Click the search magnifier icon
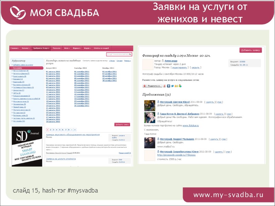 pyautogui.click(x=130, y=54)
